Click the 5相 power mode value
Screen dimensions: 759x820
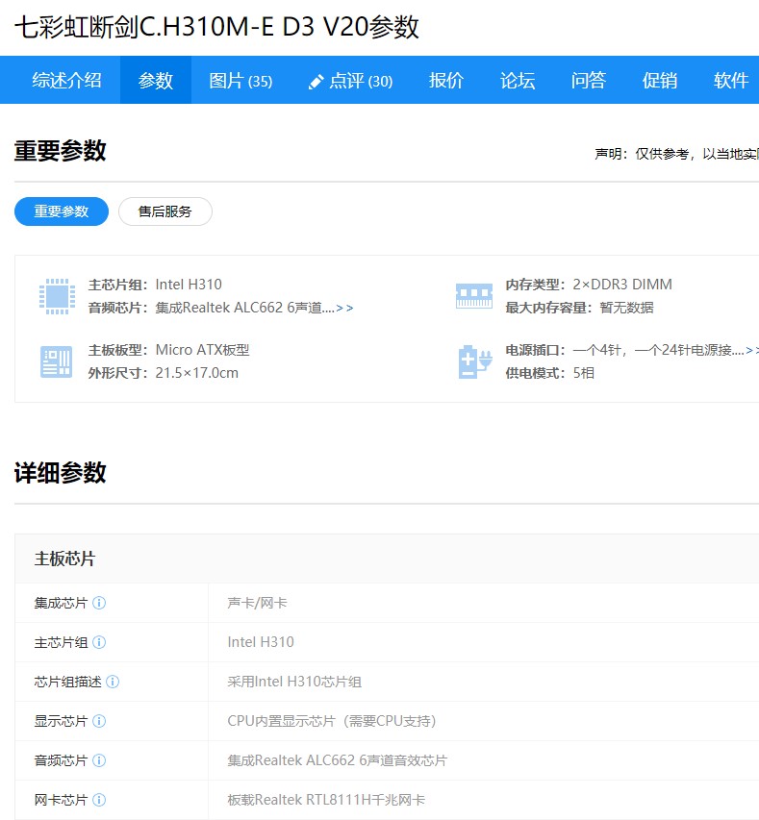pos(584,373)
